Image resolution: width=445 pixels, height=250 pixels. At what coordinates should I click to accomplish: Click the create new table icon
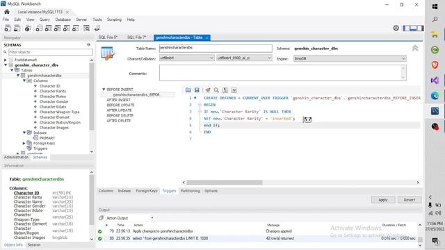[48, 28]
